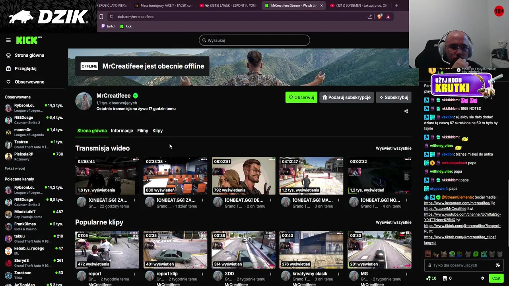The height and width of the screenshot is (286, 509).
Task: Open the 04:12:47 video thumbnail
Action: [311, 176]
